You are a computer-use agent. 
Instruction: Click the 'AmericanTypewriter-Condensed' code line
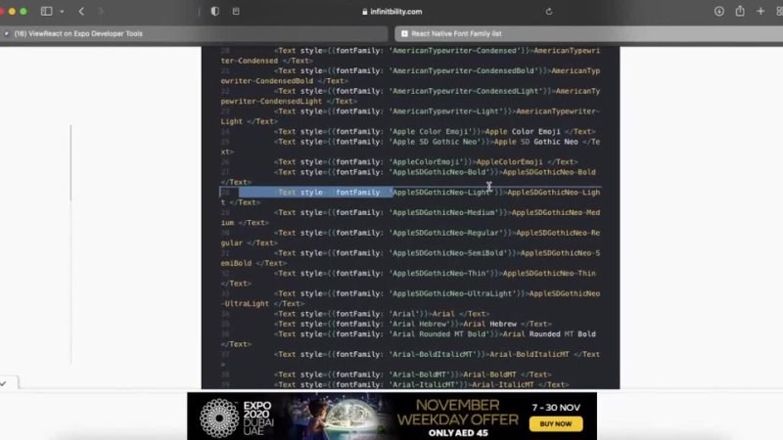point(410,56)
